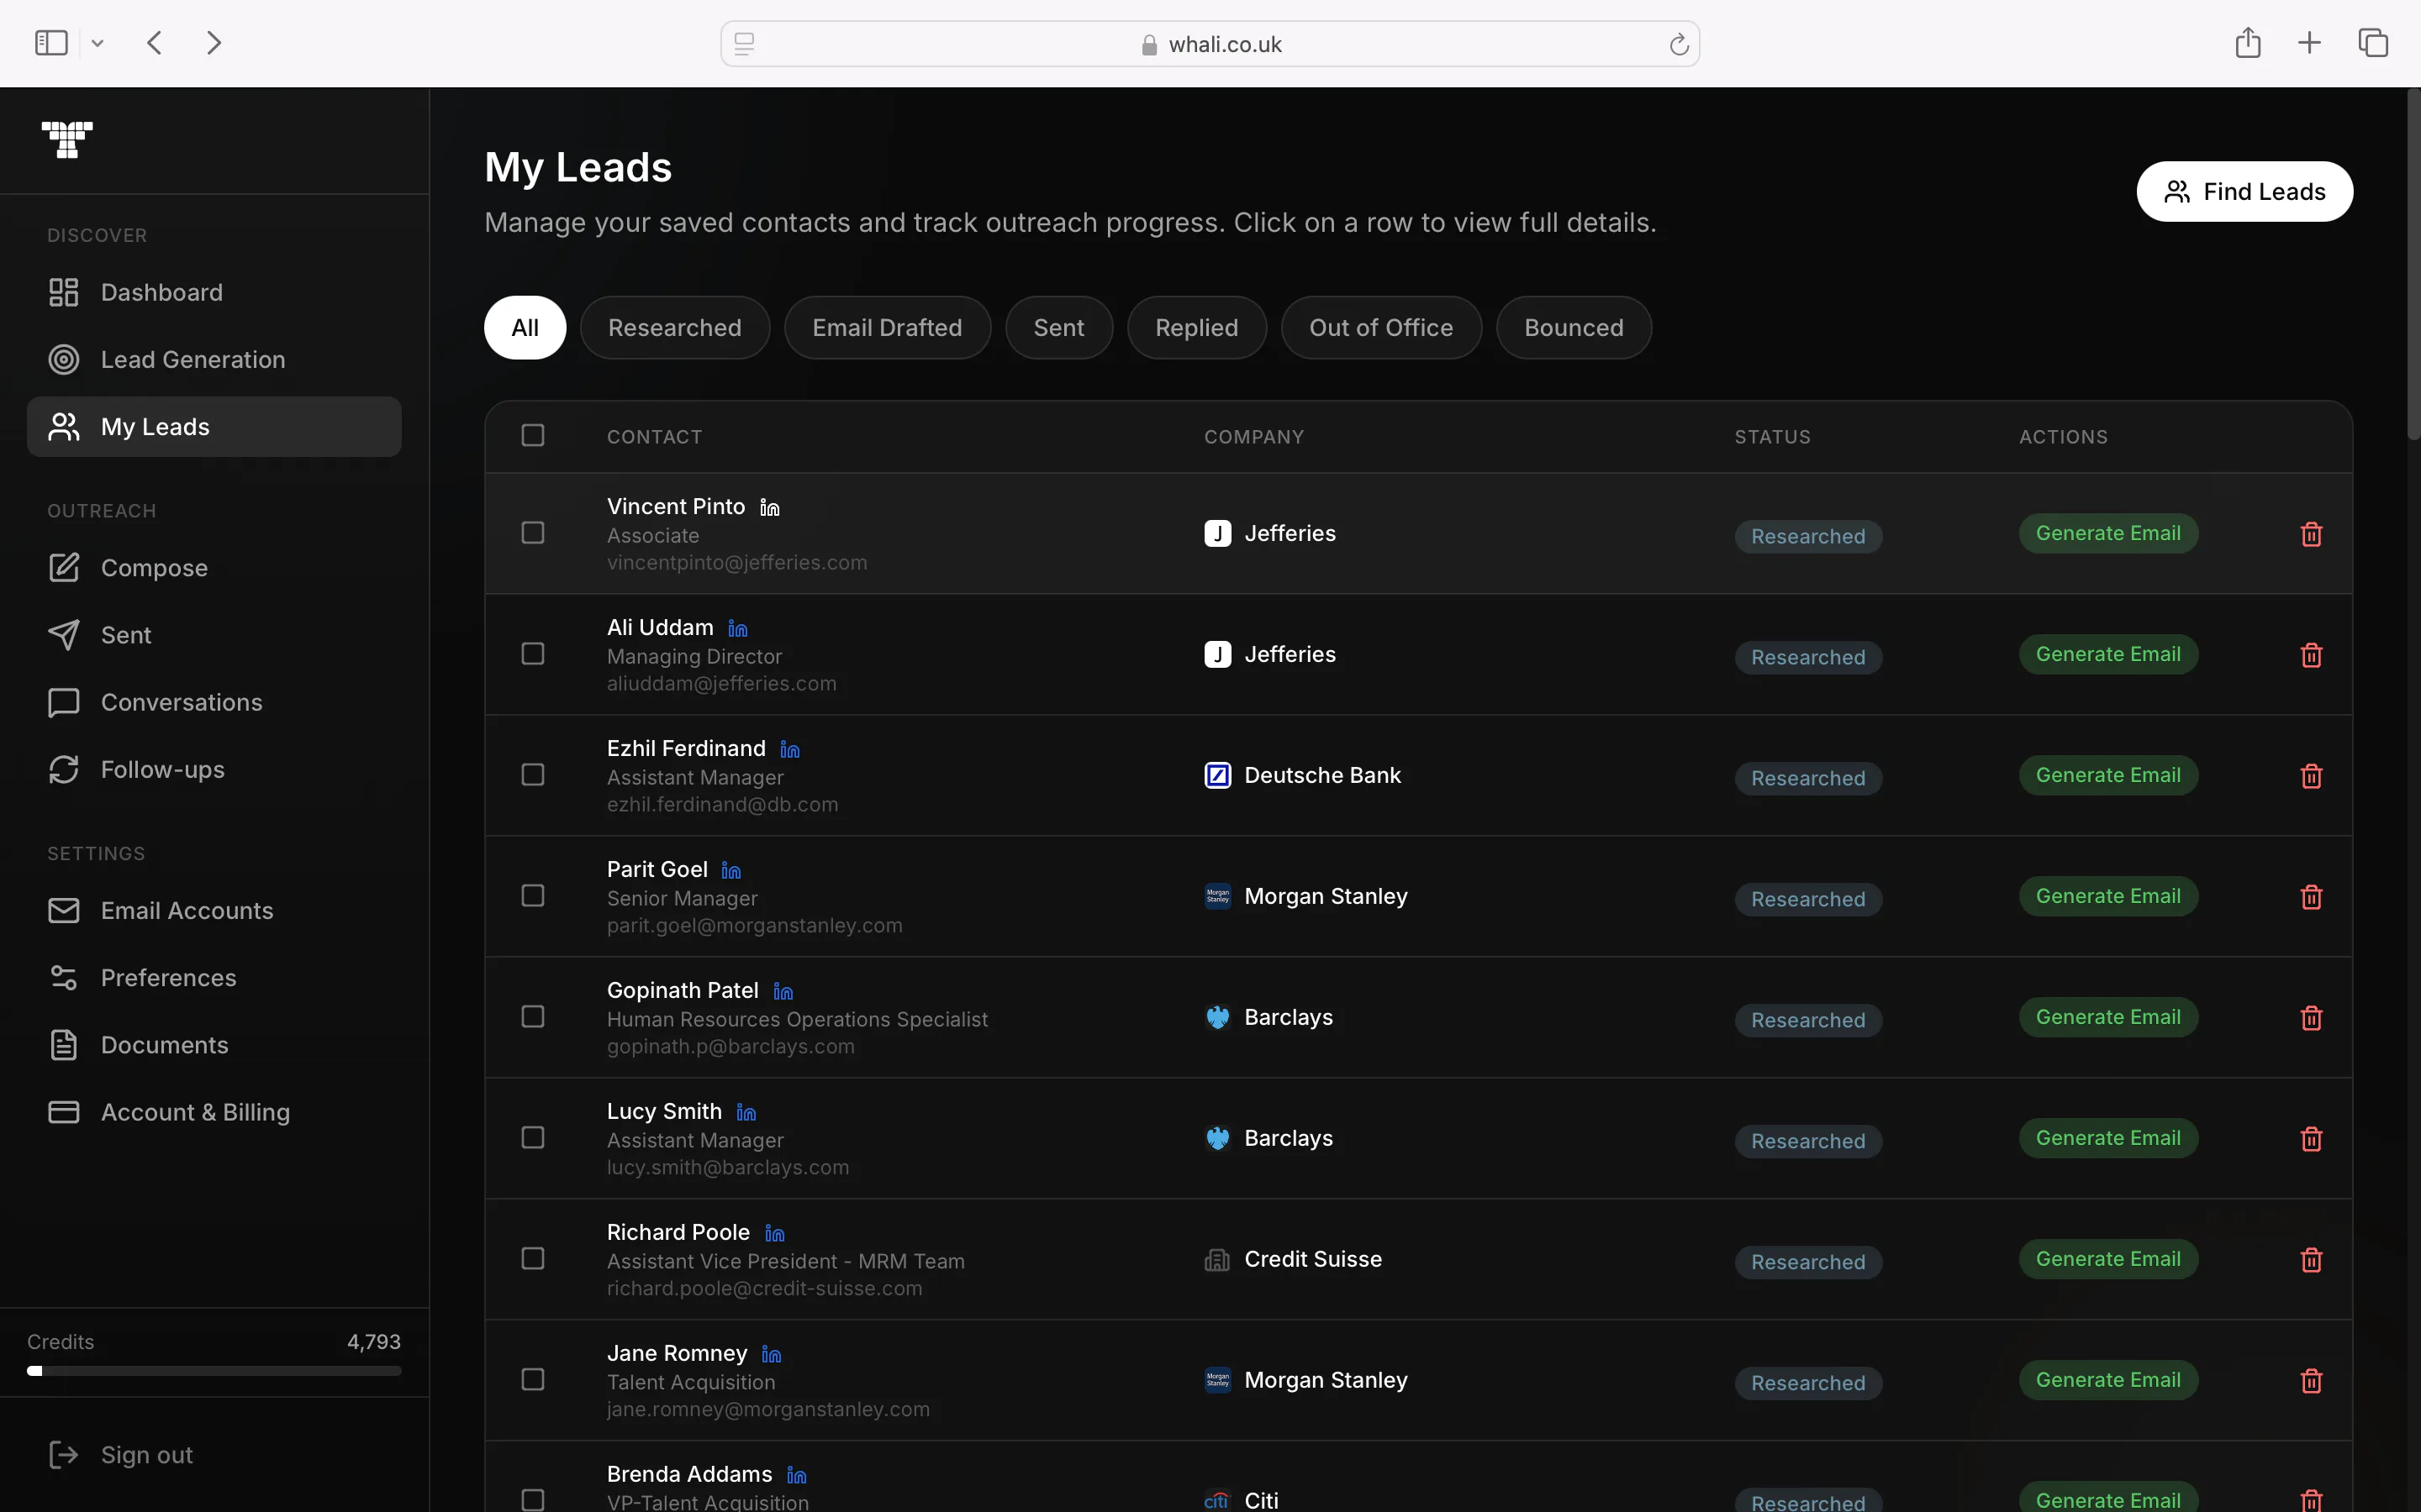This screenshot has height=1512, width=2421.
Task: Reload the page with the refresh icon
Action: 1679,44
